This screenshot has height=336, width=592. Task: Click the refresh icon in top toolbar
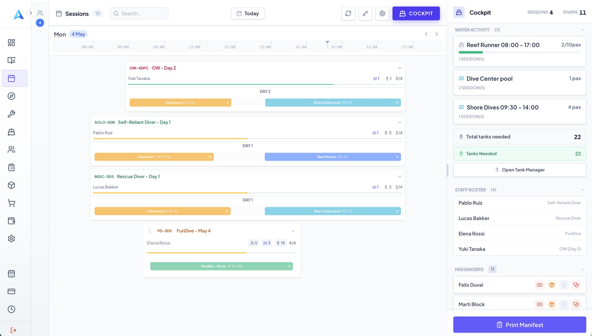tap(348, 14)
